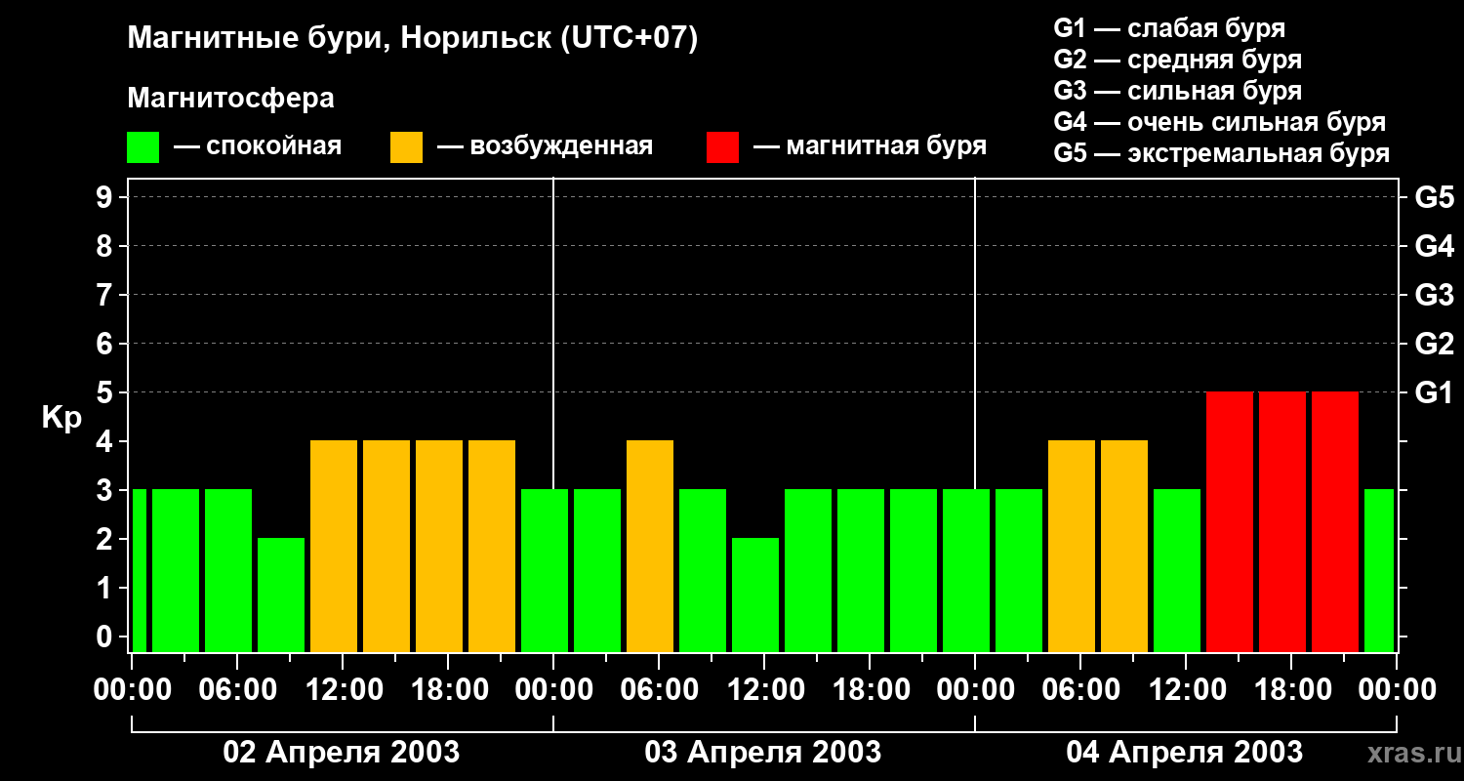Select the 'G3 — сильная буря' legend line
Screen dimensions: 1464x781
(x=1177, y=90)
